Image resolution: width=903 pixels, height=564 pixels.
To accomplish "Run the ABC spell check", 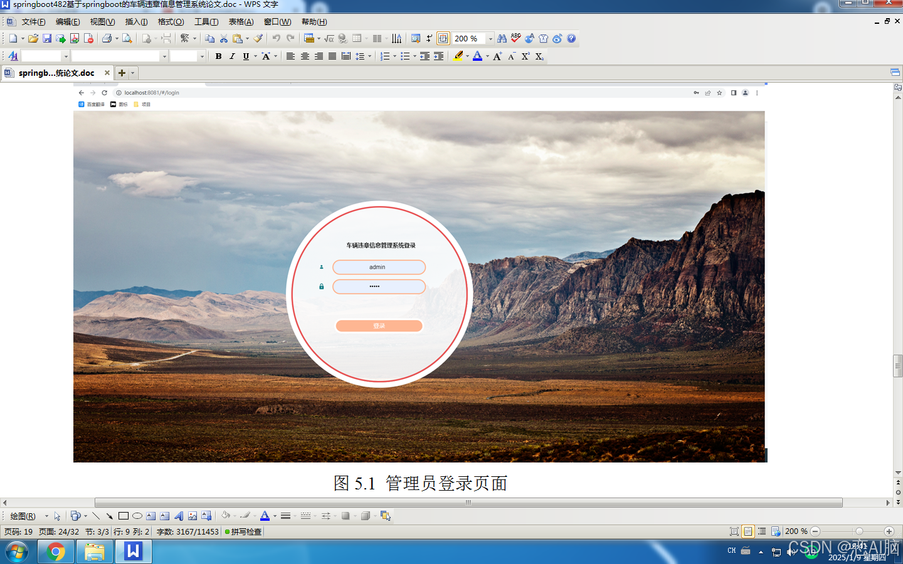I will (515, 38).
